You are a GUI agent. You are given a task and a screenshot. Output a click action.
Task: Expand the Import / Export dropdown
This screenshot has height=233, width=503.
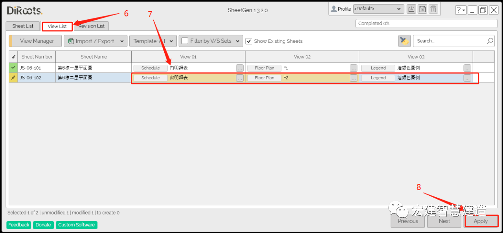click(122, 41)
